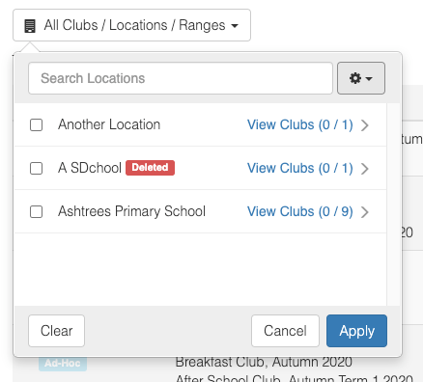The width and height of the screenshot is (423, 382).
Task: Click the red Deleted badge
Action: click(x=150, y=168)
